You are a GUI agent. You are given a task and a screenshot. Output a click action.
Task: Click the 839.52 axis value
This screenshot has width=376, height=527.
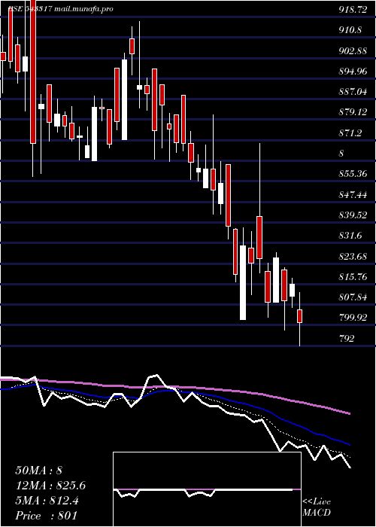[353, 215]
